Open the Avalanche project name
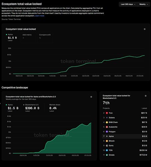151x167 pixels. [113, 127]
